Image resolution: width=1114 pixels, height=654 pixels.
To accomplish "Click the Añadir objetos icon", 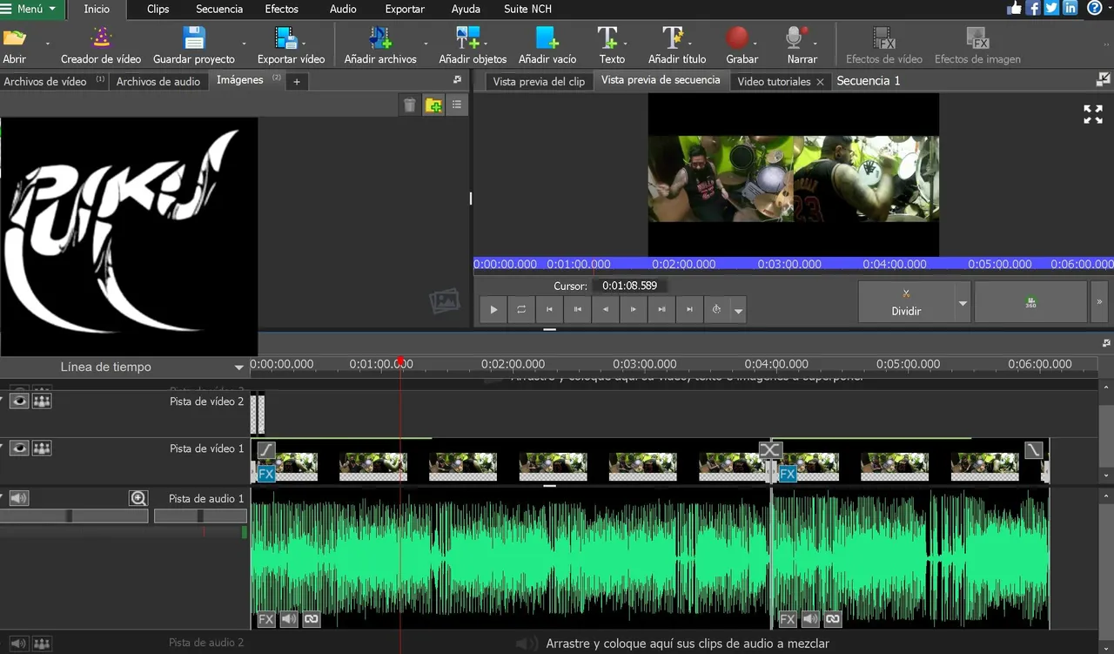I will (x=467, y=38).
